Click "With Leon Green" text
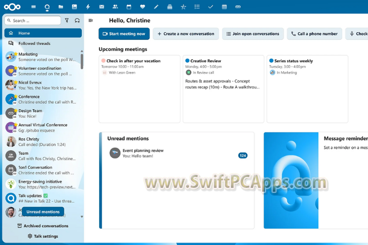 pyautogui.click(x=122, y=72)
